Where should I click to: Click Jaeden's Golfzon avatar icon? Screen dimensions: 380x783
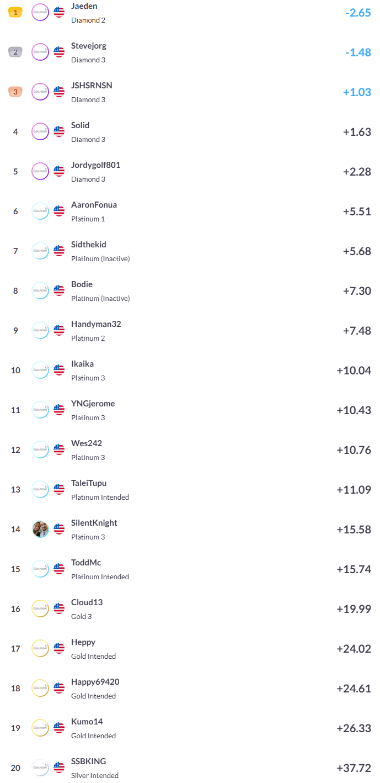[x=40, y=12]
